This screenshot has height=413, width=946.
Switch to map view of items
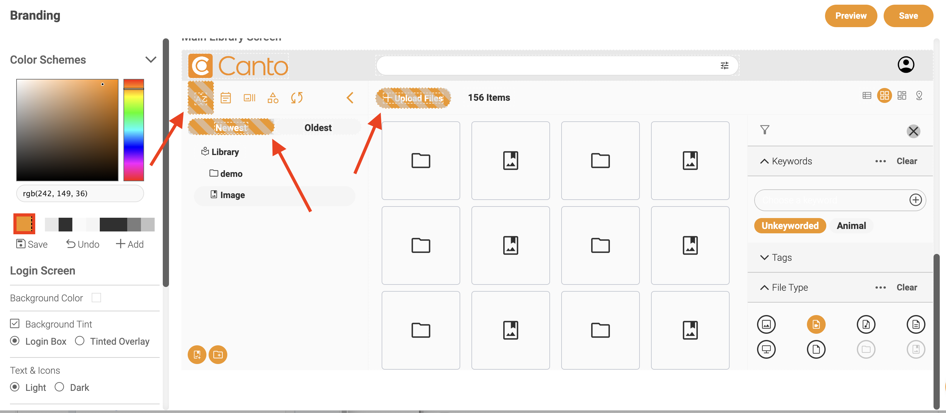click(919, 95)
